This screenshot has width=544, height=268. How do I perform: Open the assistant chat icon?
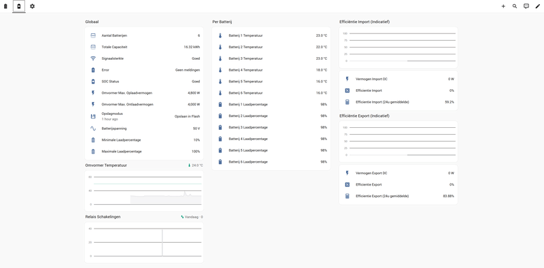[526, 6]
